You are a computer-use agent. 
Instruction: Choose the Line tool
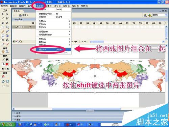click(x=3, y=18)
